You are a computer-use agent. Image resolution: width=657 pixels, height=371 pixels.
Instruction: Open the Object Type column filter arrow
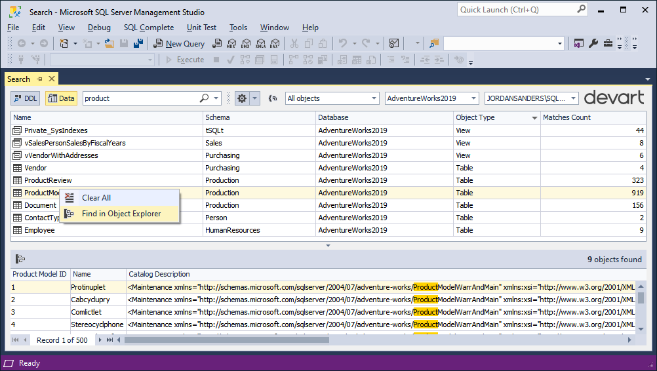coord(534,118)
